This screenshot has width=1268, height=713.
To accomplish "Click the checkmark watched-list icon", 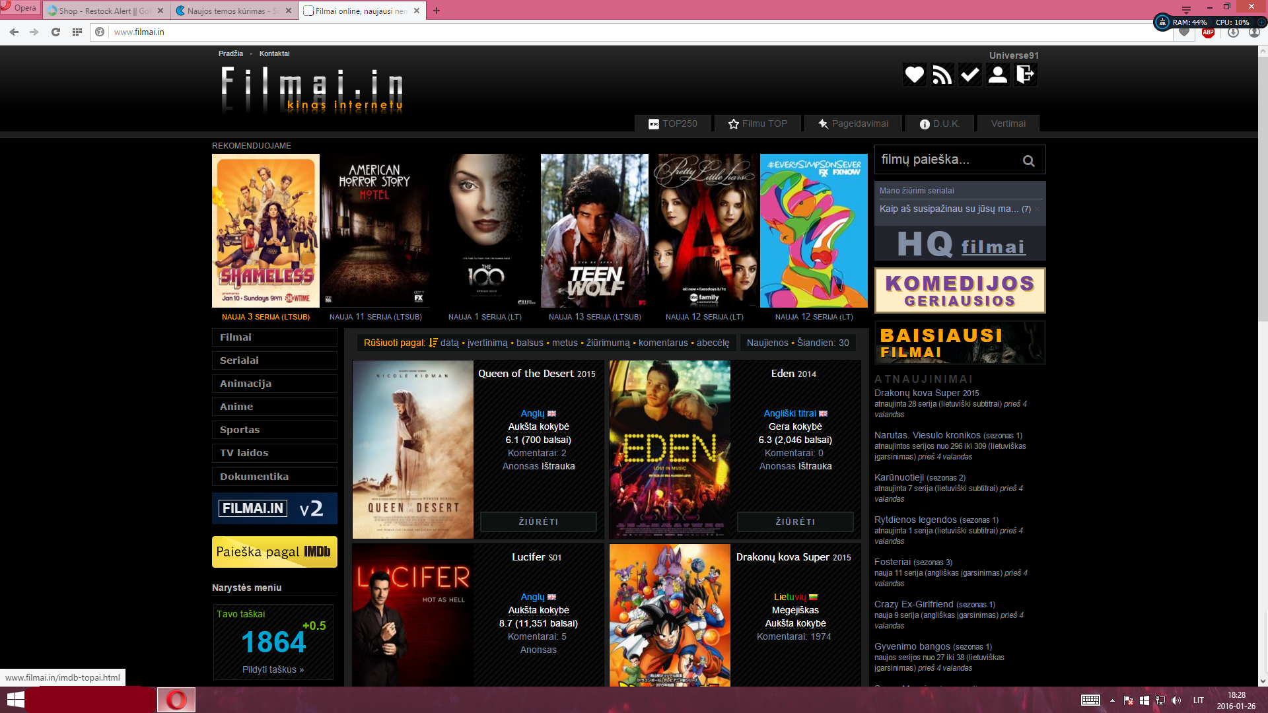I will [970, 75].
